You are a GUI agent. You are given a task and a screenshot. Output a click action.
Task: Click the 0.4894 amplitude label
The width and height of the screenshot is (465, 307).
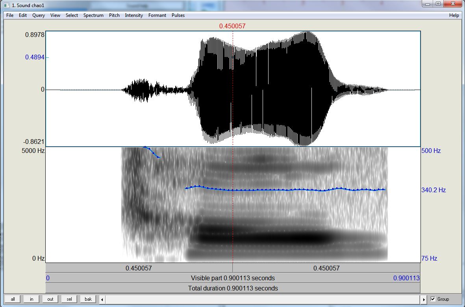[35, 57]
